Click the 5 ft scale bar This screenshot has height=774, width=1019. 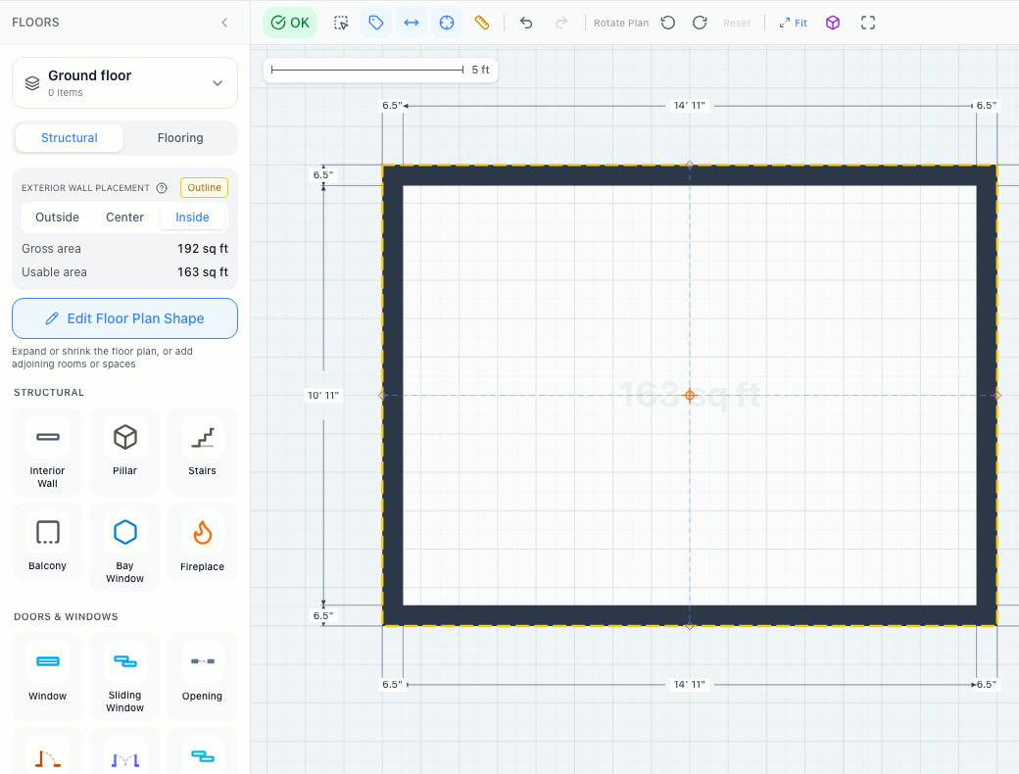click(x=380, y=70)
